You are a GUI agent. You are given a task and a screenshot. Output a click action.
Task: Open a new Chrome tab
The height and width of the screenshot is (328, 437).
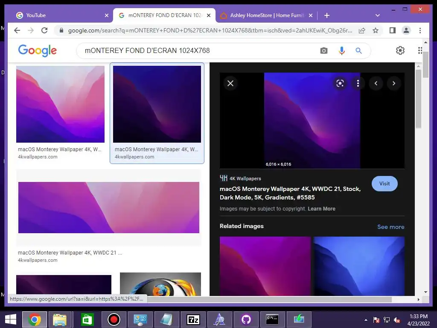pyautogui.click(x=327, y=15)
